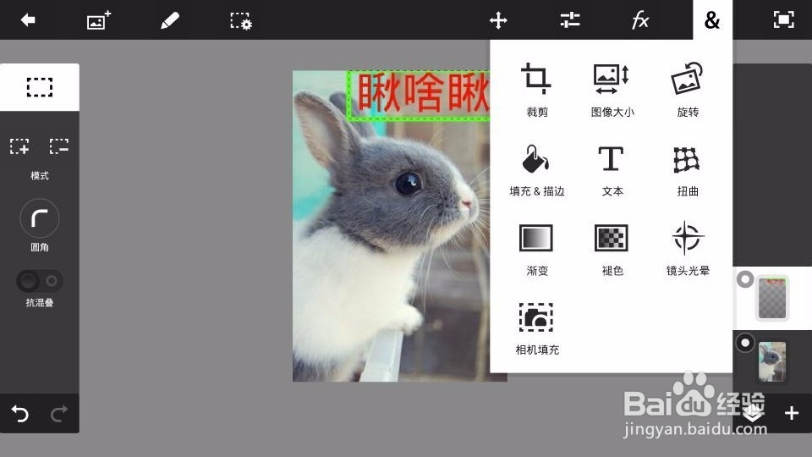Open the adjustments sliders icon
The width and height of the screenshot is (812, 457).
click(x=570, y=20)
